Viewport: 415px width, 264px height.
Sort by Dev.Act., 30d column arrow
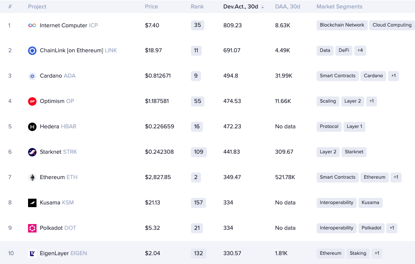pos(262,7)
